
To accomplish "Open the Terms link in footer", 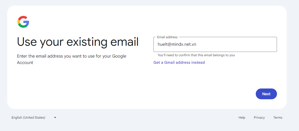I will click(x=278, y=118).
